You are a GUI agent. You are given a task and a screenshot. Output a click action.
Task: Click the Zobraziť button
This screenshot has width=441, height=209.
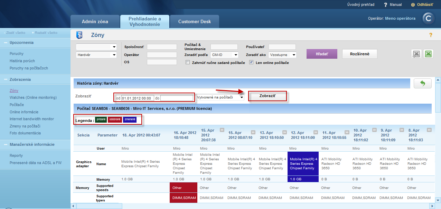[x=268, y=96]
